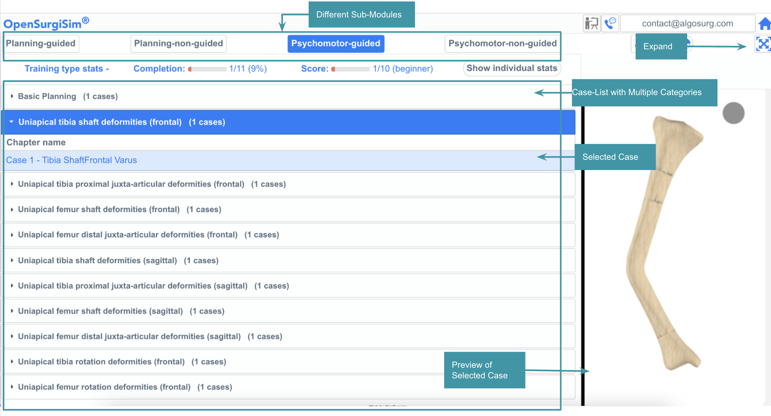Switch to Planning-guided tab

point(41,43)
